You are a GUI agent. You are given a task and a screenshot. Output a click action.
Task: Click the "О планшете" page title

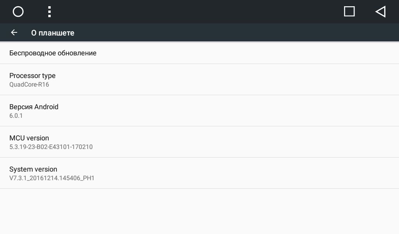[x=53, y=33]
